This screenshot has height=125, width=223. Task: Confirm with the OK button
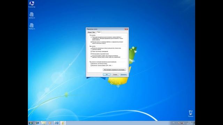(x=107, y=75)
